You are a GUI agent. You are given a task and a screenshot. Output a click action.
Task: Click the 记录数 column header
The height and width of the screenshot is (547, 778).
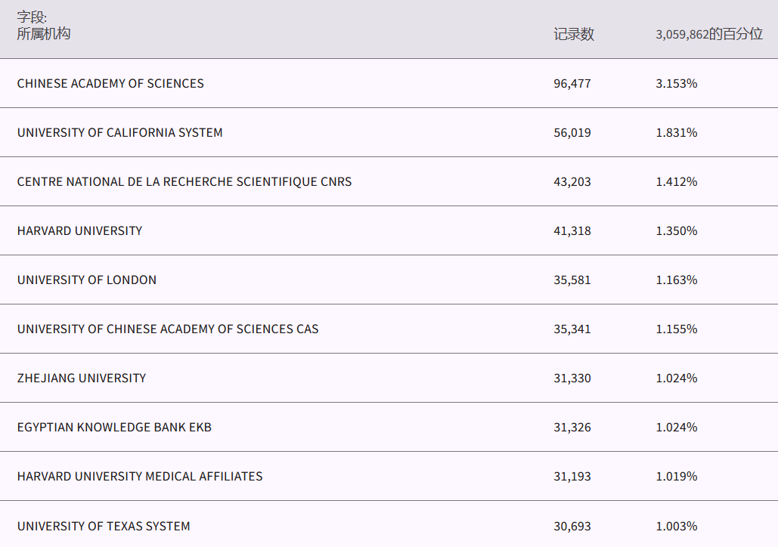573,35
